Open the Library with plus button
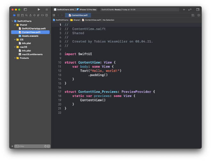 (x=184, y=10)
